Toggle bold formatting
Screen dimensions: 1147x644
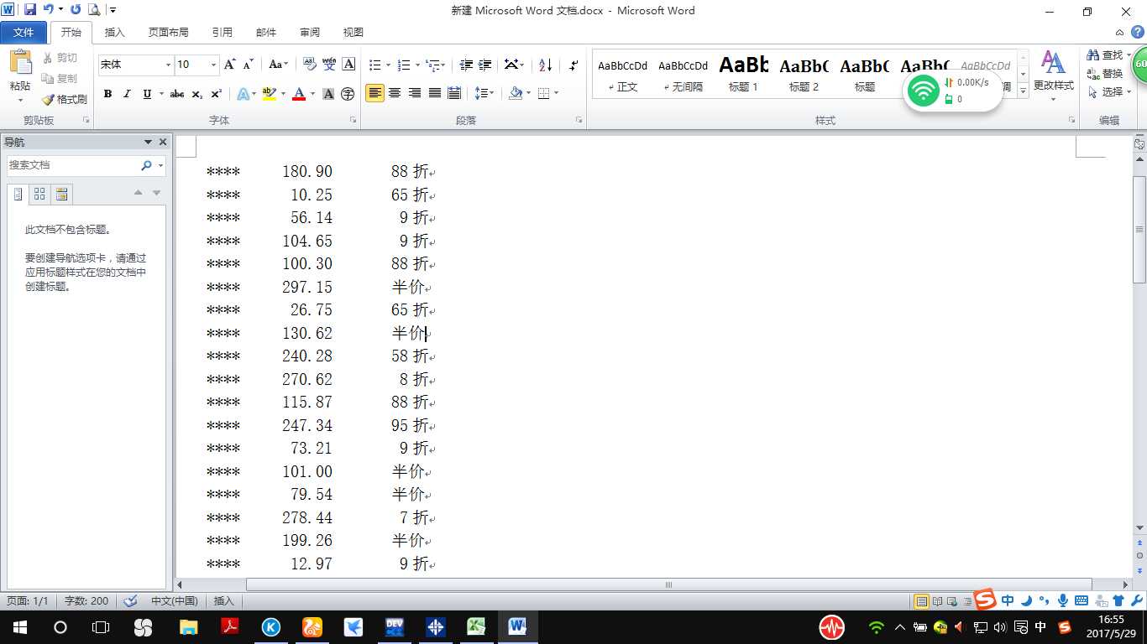click(x=107, y=94)
